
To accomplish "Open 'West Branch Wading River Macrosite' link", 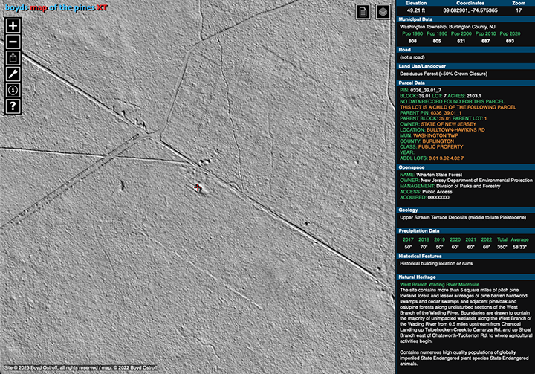I will pos(439,285).
